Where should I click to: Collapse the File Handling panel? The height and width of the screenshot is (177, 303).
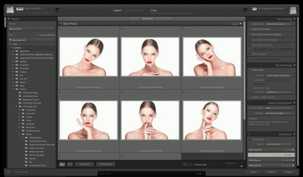[294, 18]
